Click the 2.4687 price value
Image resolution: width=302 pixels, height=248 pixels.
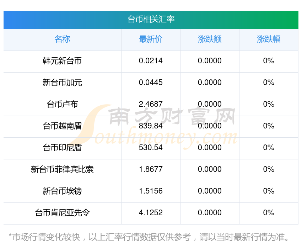[151, 104]
